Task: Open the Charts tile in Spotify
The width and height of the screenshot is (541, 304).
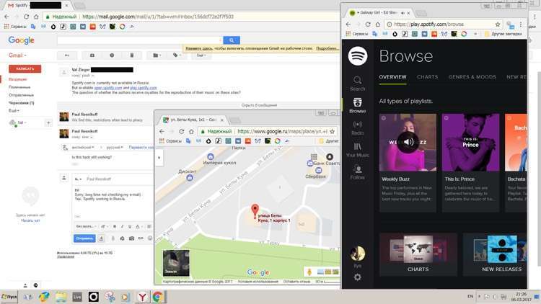Action: [x=418, y=255]
